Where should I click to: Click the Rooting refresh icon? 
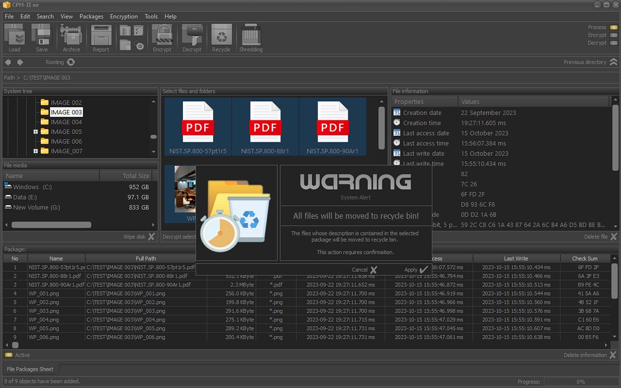click(x=71, y=62)
